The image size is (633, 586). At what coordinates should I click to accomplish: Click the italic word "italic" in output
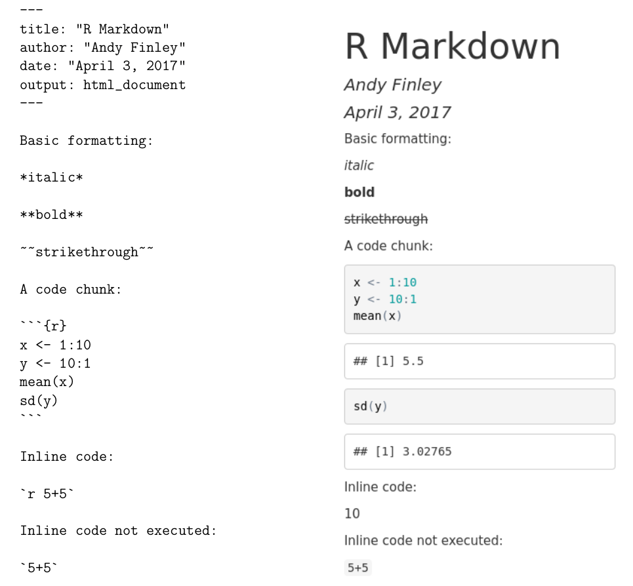358,165
